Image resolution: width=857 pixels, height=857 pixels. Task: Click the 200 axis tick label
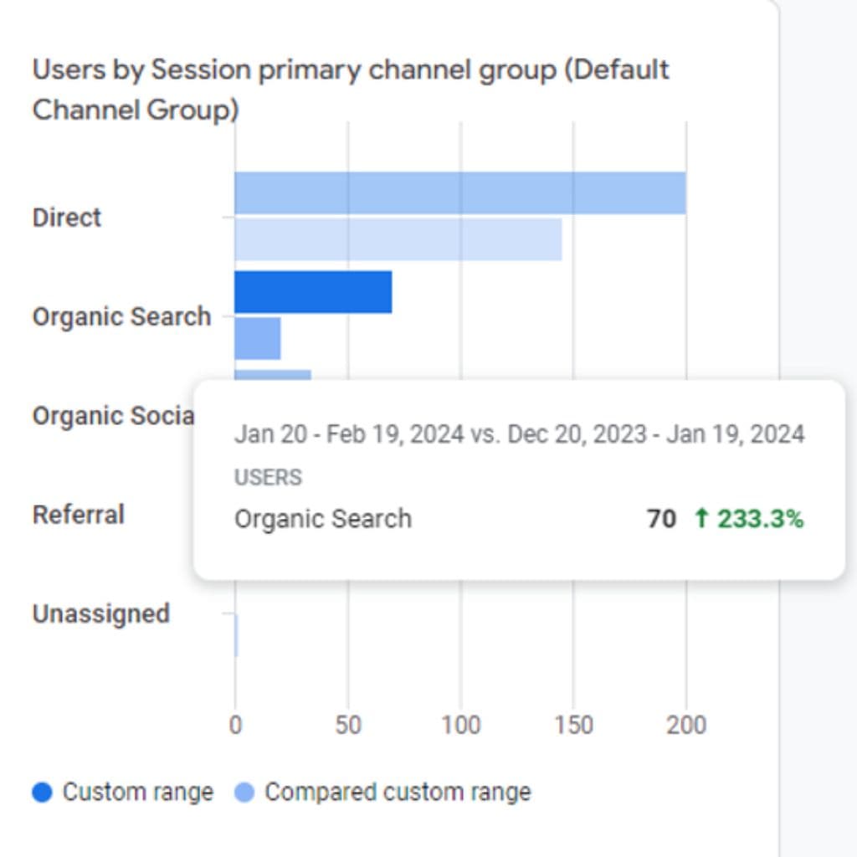(x=686, y=726)
